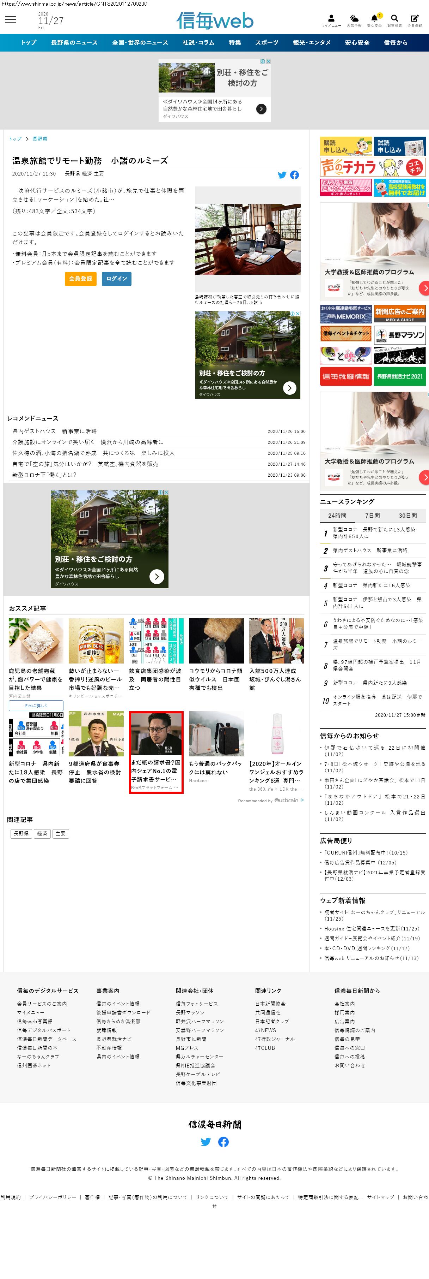Share article via Twitter icon beside headline
This screenshot has width=429, height=1279.
coord(282,175)
